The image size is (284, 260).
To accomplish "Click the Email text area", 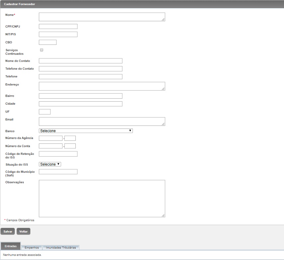I will click(x=102, y=122).
